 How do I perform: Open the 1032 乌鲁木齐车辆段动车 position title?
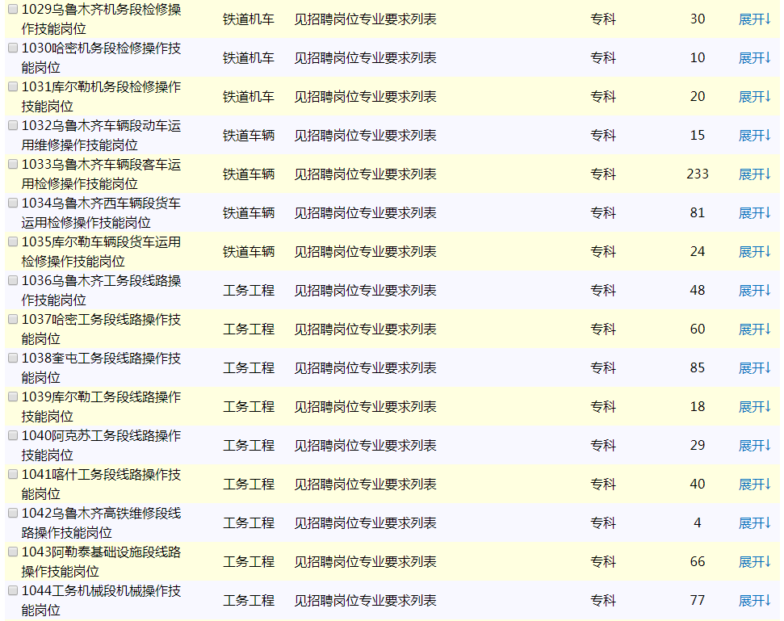tap(101, 136)
